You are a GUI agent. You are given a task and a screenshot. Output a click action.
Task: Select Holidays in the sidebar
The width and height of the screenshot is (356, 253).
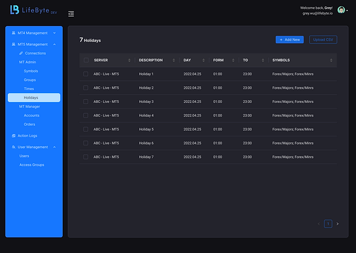(x=34, y=98)
